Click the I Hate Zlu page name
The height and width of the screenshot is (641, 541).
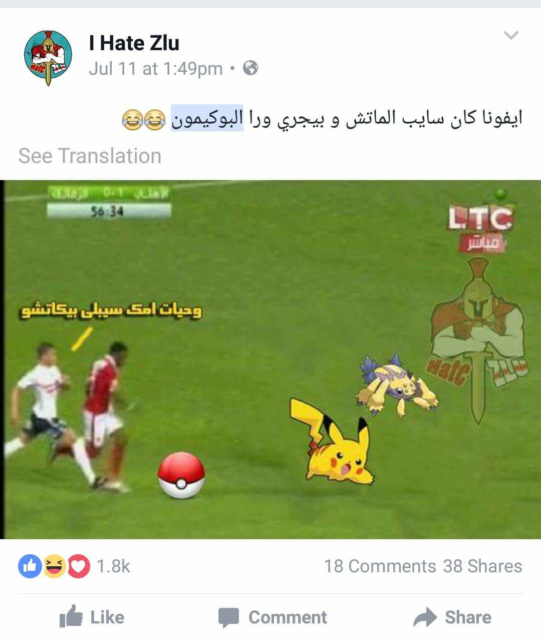[x=134, y=43]
